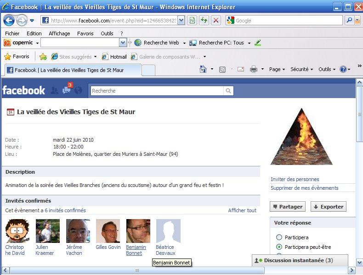The height and width of the screenshot is (275, 363).
Task: Click the bonfire event picture
Action: coord(301,137)
